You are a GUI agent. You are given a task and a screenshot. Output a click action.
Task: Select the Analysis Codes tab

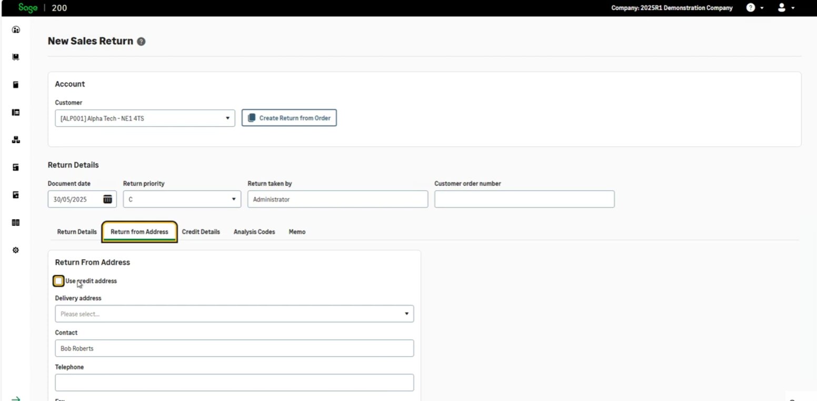coord(254,232)
